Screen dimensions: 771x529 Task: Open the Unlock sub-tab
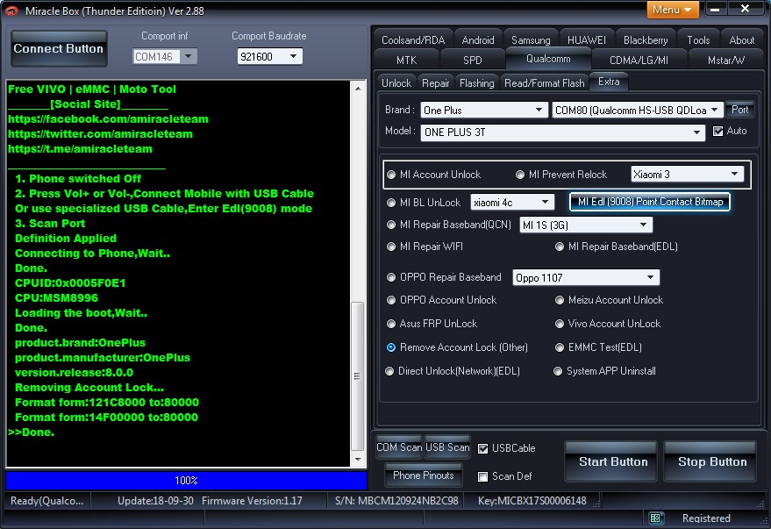(x=396, y=83)
